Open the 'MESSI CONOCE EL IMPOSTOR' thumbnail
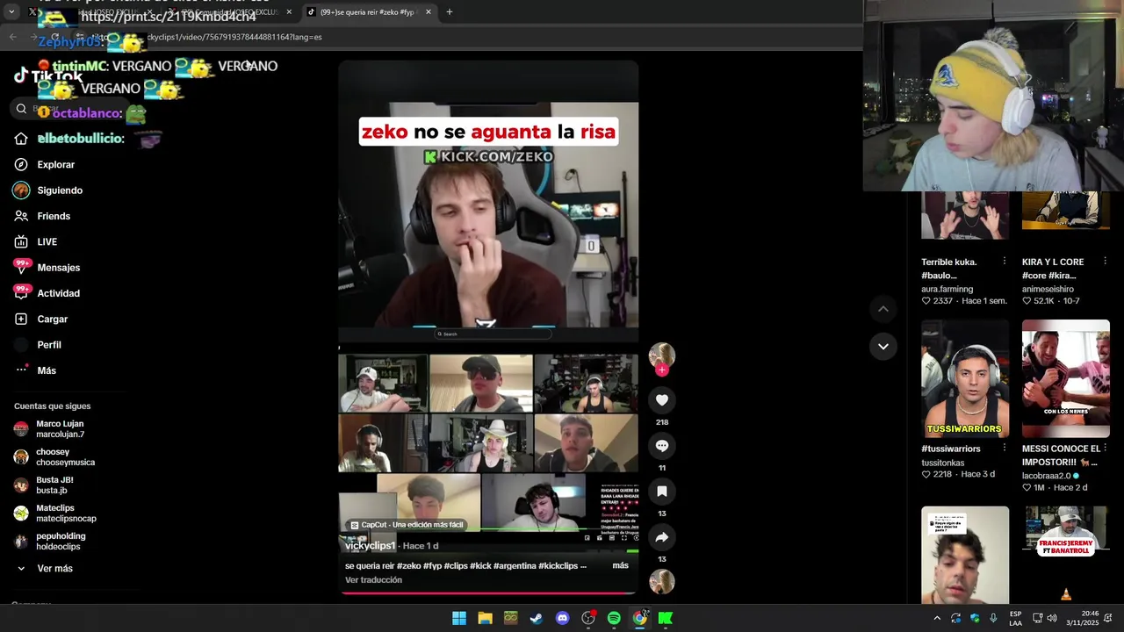This screenshot has width=1124, height=632. point(1066,378)
